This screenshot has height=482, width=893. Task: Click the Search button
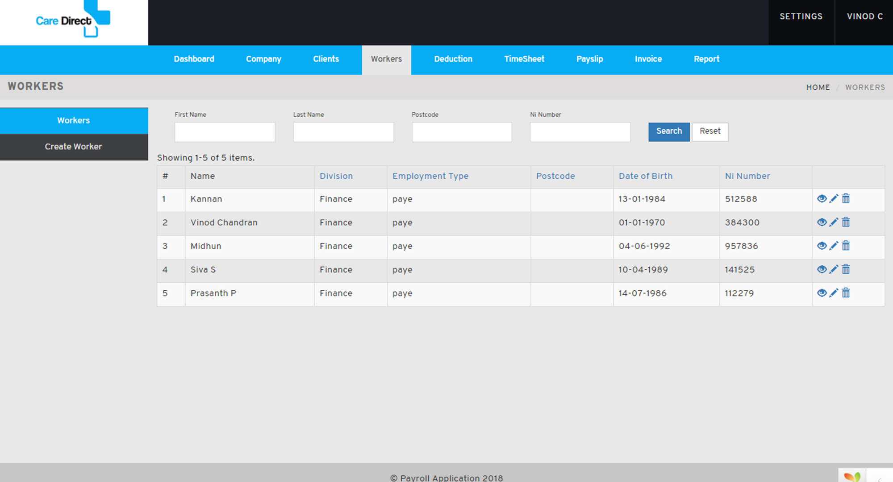click(669, 132)
